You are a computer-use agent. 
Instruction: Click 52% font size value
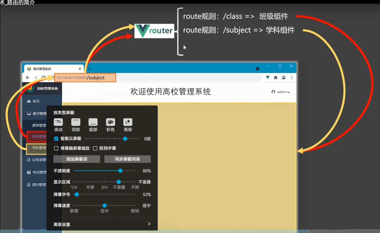147,194
